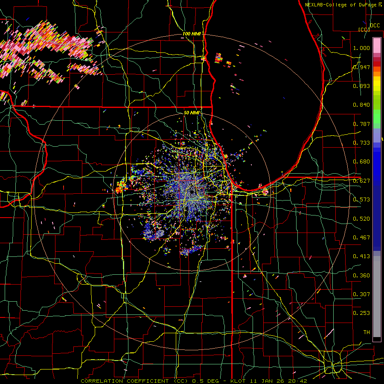Click the "[CC]" legend unit label

(364, 29)
